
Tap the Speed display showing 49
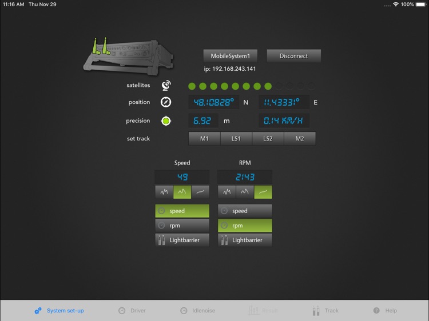(182, 177)
